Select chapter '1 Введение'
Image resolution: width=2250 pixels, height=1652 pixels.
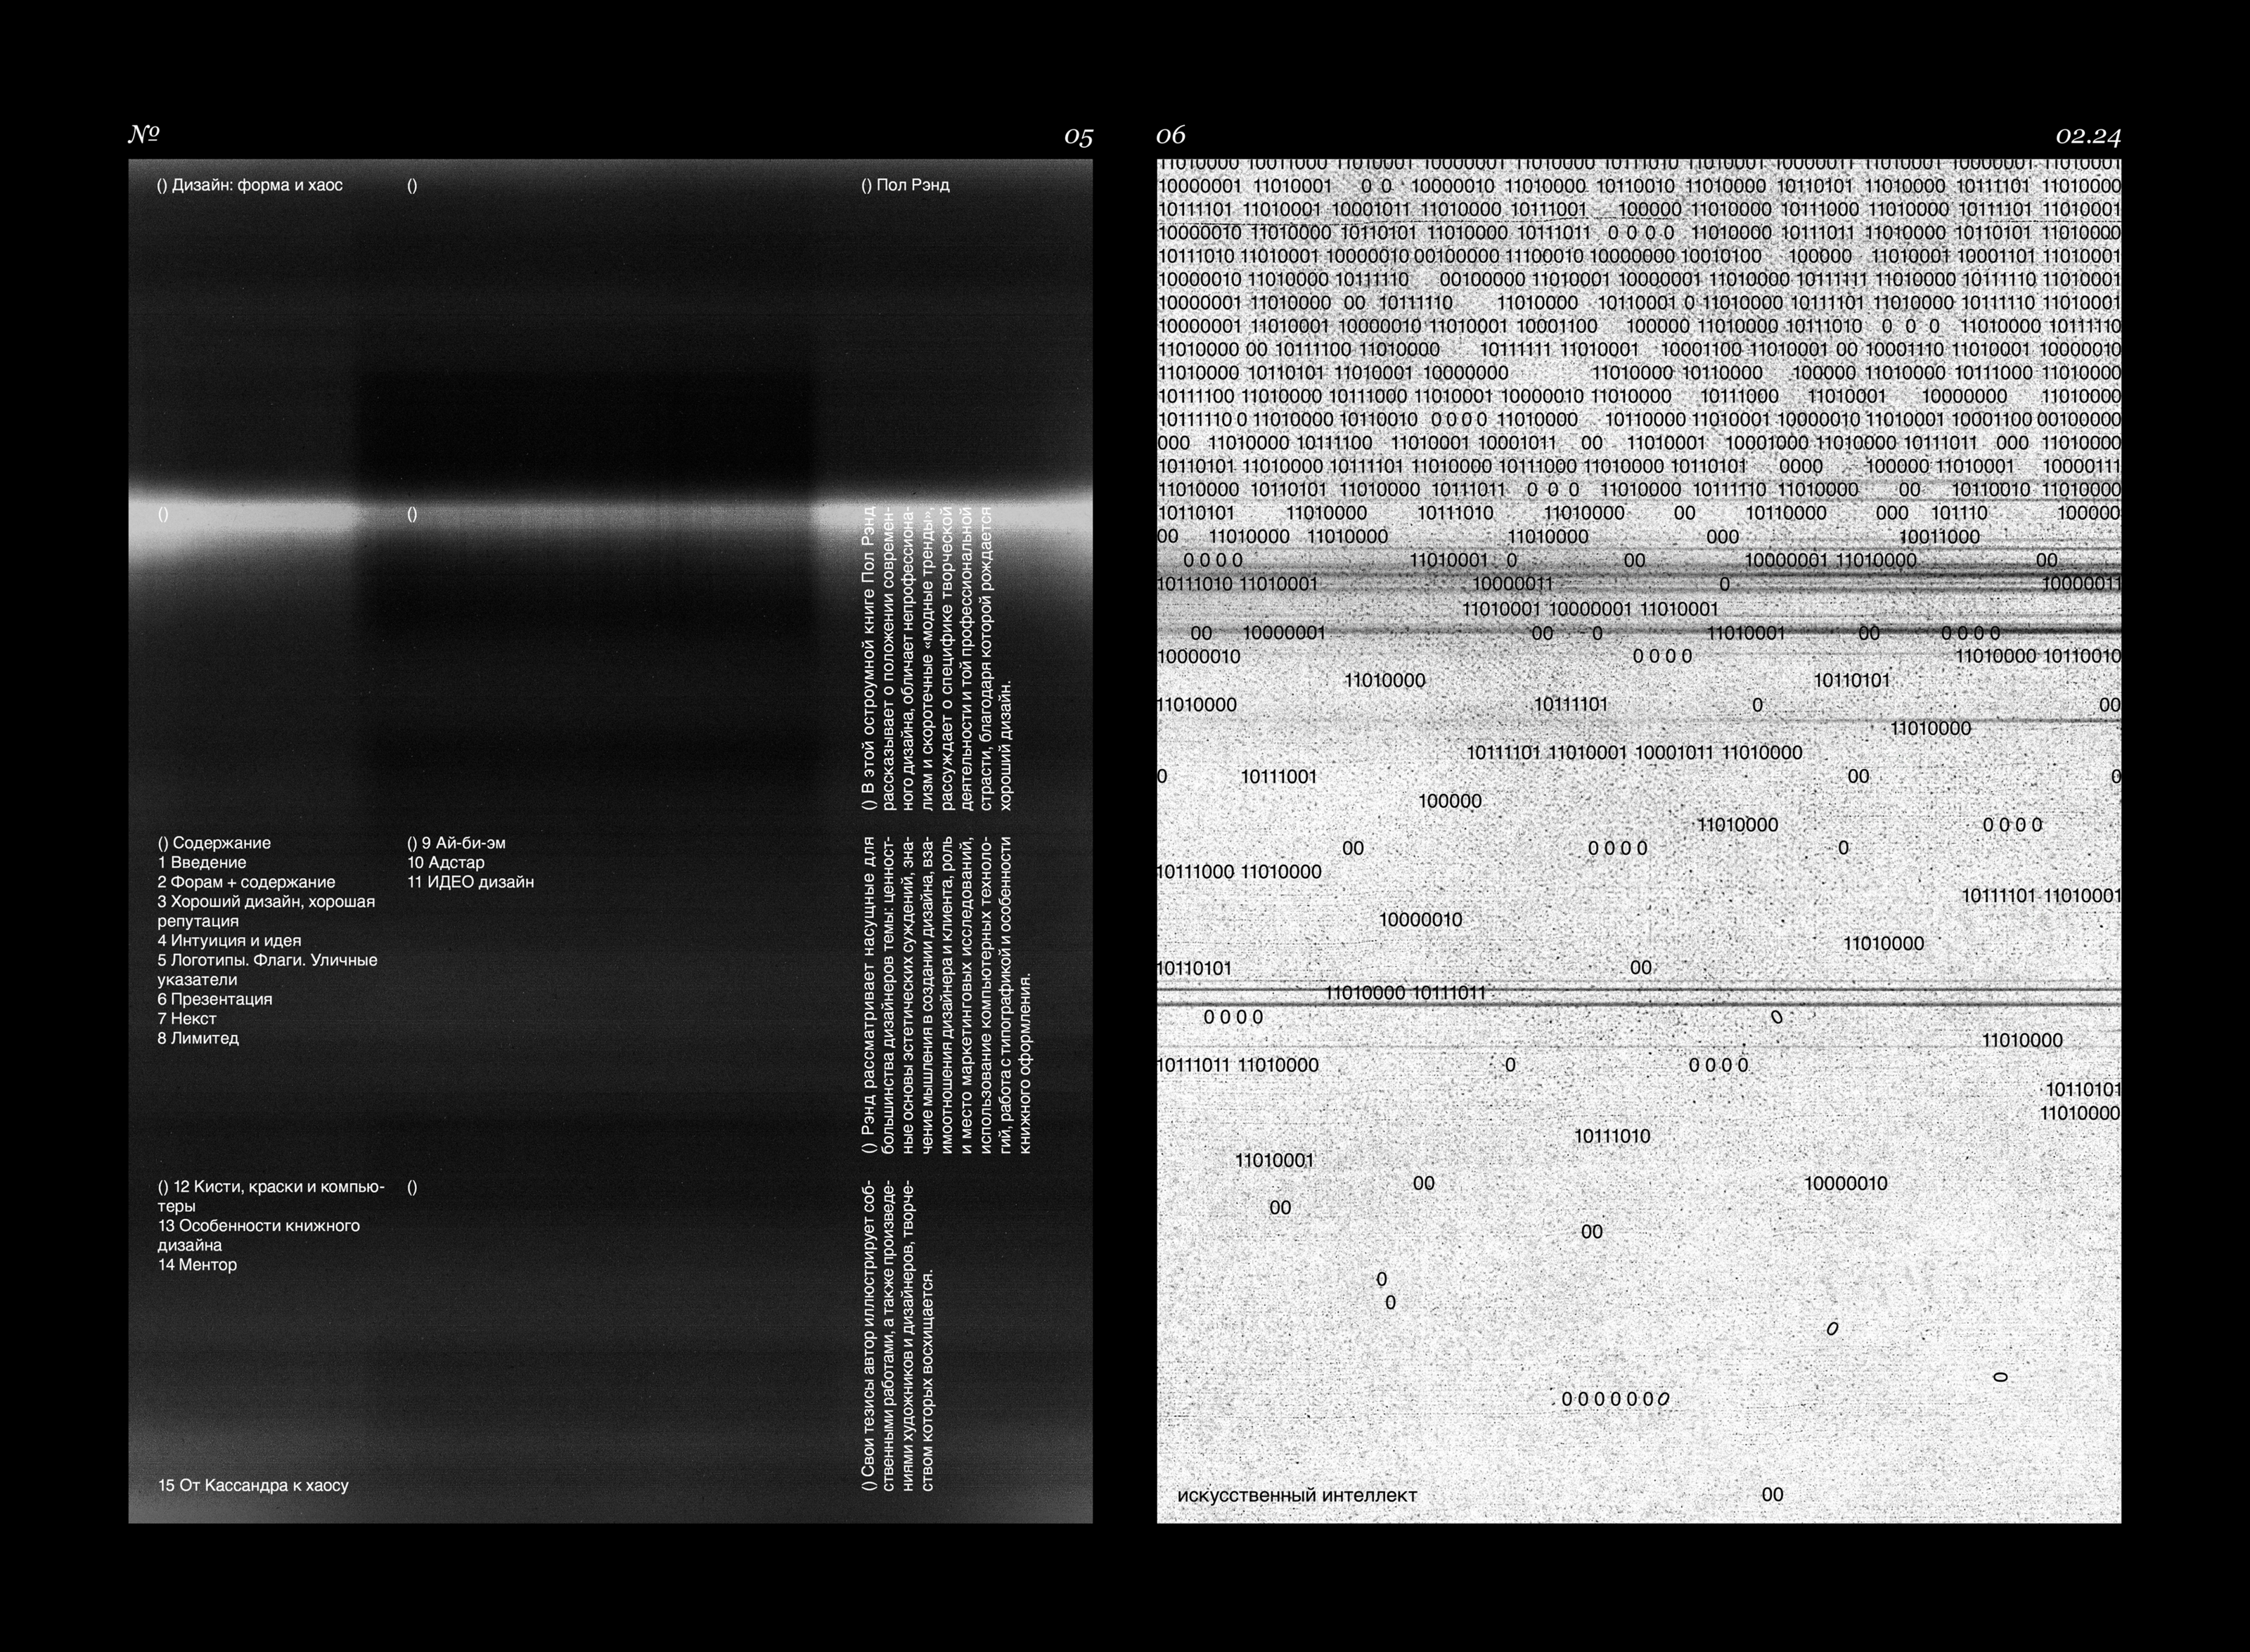coord(201,862)
